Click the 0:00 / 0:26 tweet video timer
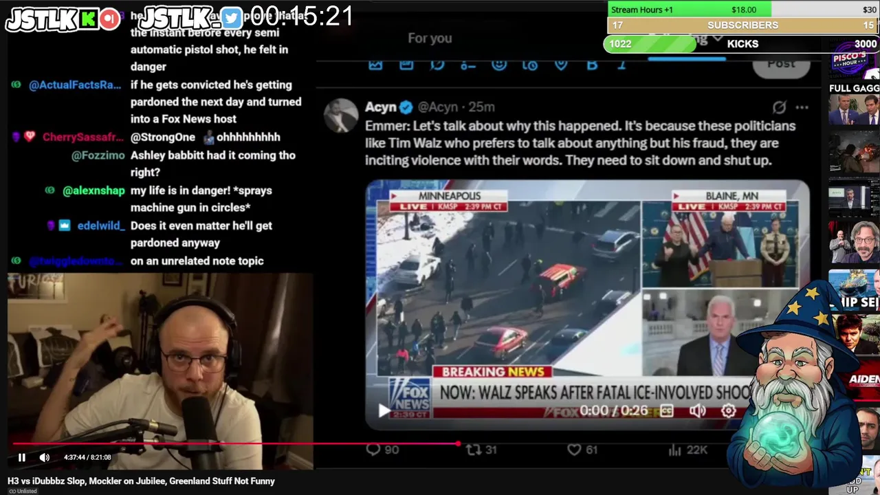The width and height of the screenshot is (880, 495). [614, 410]
